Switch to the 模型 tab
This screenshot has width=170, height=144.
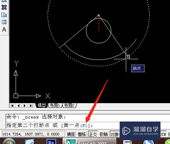click(41, 106)
